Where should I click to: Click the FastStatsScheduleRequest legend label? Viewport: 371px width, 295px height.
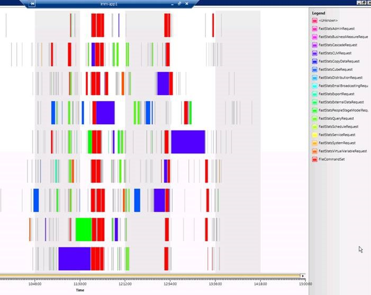pyautogui.click(x=339, y=127)
